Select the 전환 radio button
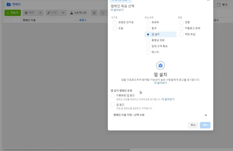 click(181, 22)
